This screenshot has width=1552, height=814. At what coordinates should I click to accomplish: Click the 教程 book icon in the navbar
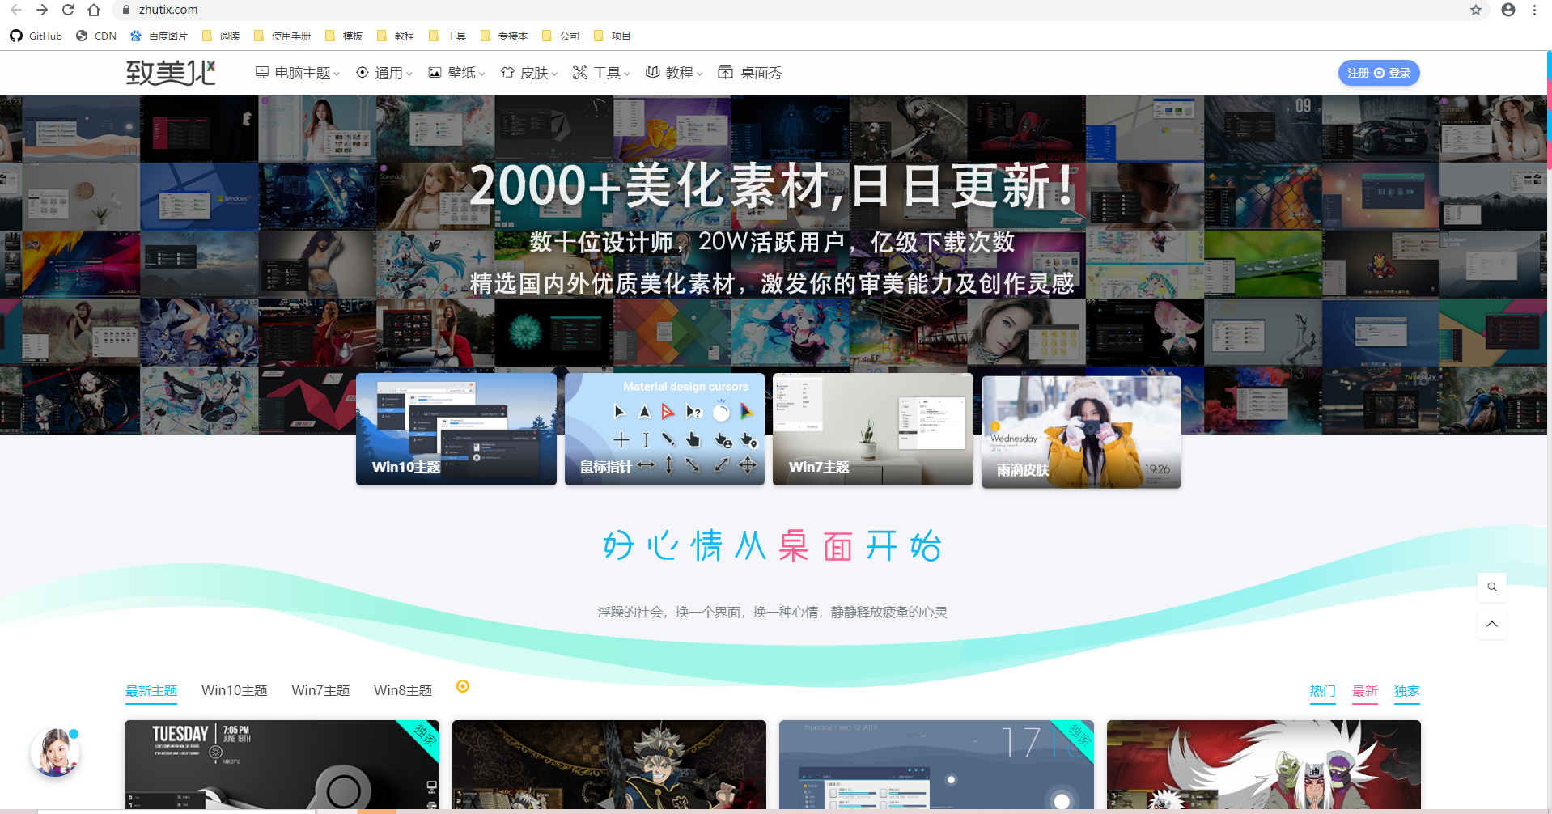pos(653,73)
